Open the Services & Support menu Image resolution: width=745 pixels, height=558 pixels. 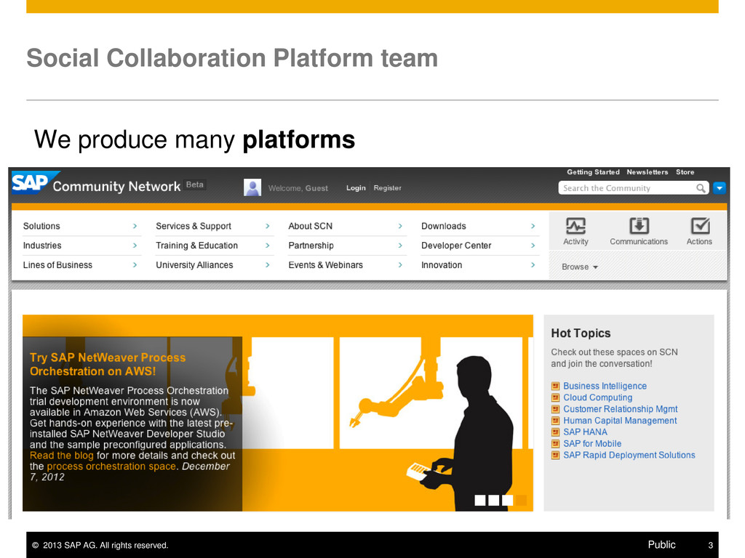click(x=194, y=226)
